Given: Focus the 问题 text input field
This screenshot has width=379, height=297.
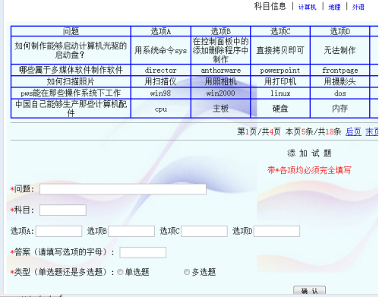Looking at the screenshot, I should click(123, 189).
